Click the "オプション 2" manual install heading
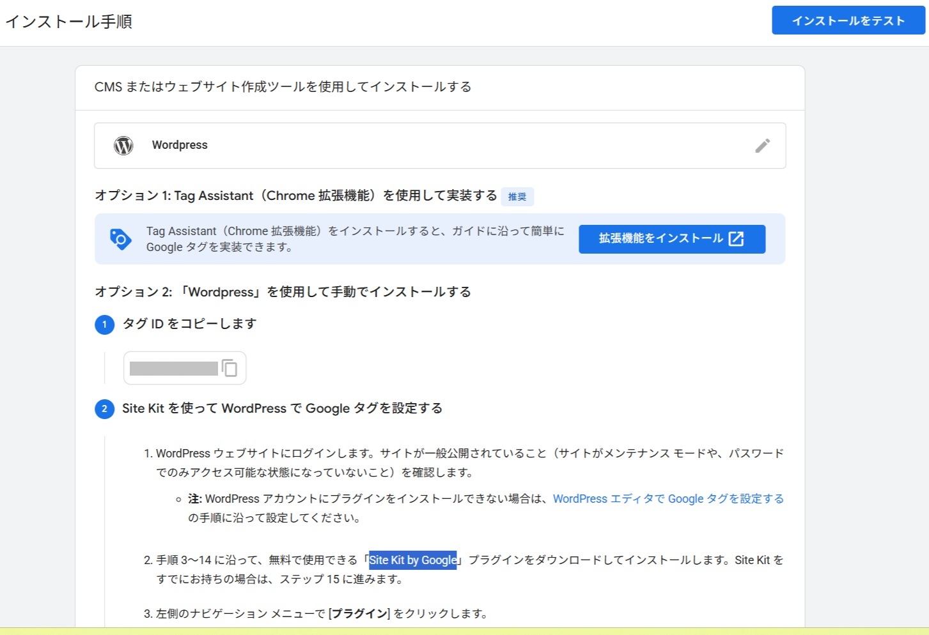Viewport: 929px width, 635px height. 283,292
